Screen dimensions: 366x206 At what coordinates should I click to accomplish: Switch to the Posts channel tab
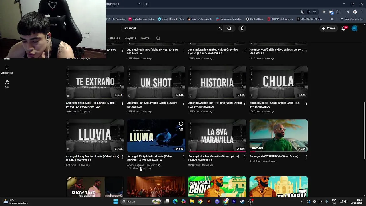[x=145, y=38]
